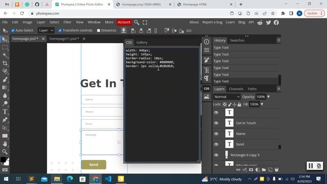The height and width of the screenshot is (184, 327).
Task: Hide the Get In Touch layer
Action: coord(216,123)
